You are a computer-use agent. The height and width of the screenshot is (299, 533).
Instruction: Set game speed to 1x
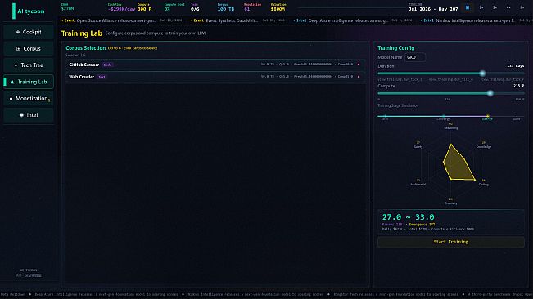481,7
